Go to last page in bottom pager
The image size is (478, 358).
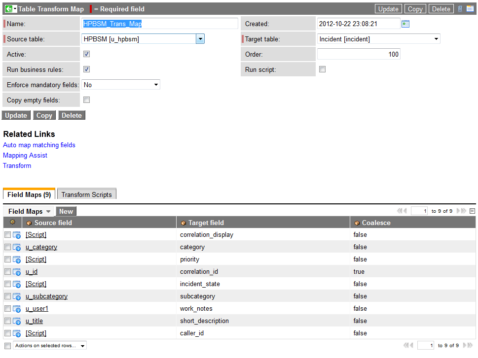471,345
